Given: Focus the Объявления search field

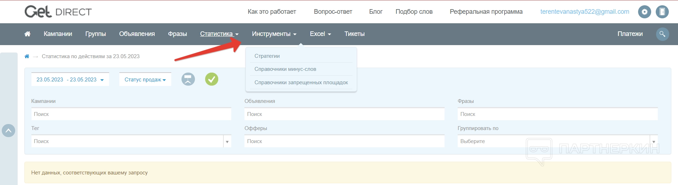Looking at the screenshot, I should tap(344, 114).
